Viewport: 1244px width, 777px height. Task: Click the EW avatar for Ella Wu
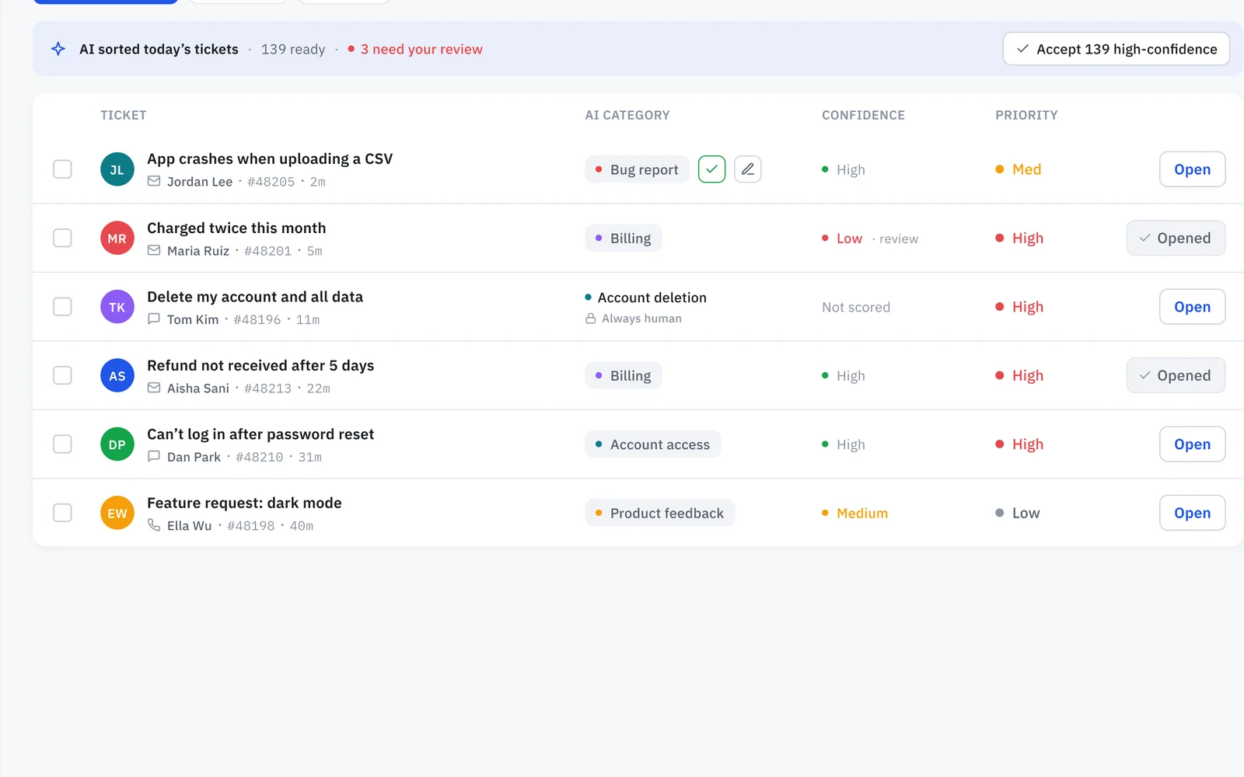tap(117, 513)
